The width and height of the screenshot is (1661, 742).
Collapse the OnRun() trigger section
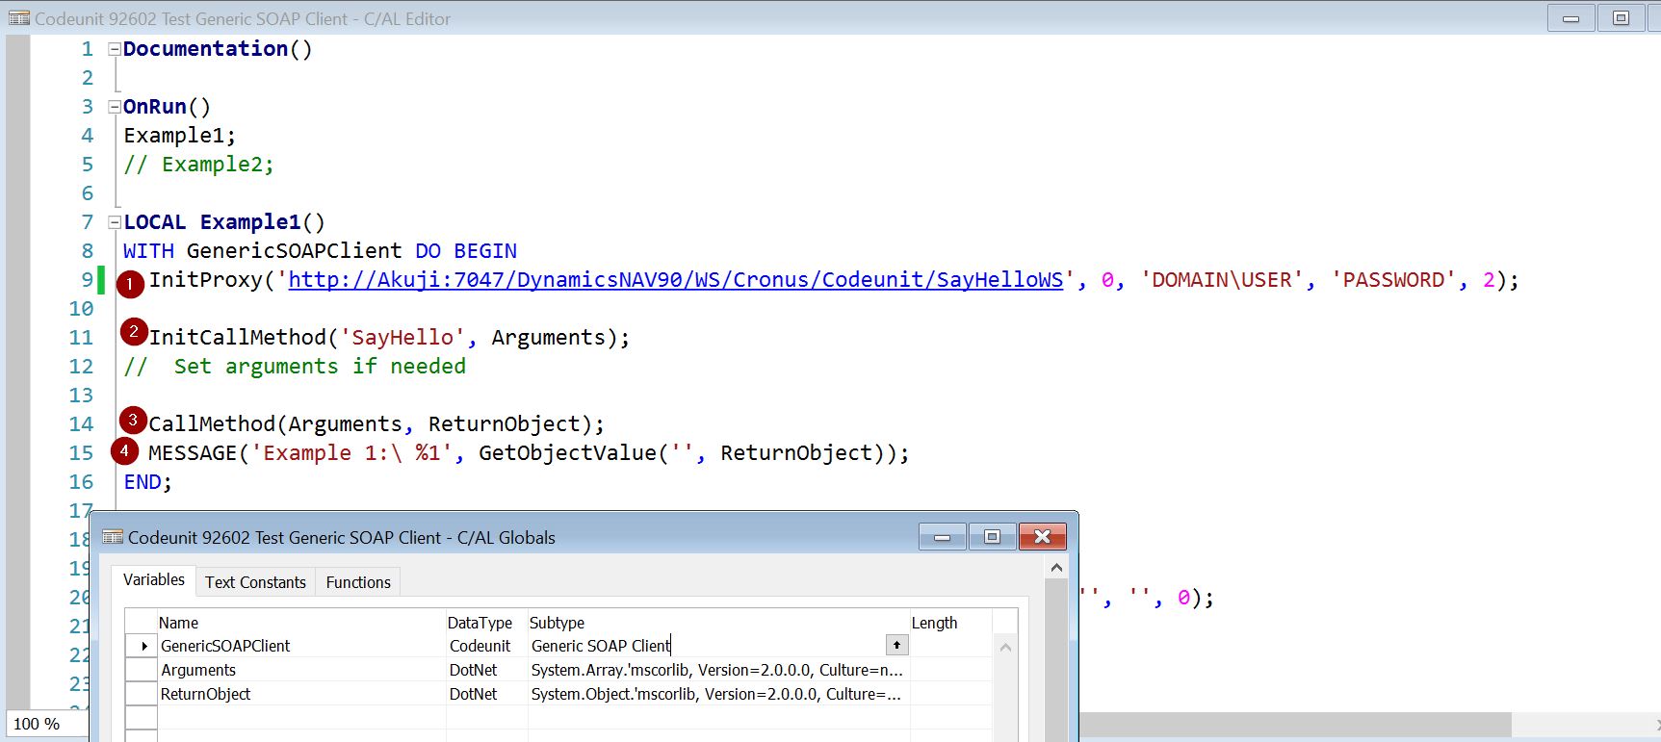115,107
